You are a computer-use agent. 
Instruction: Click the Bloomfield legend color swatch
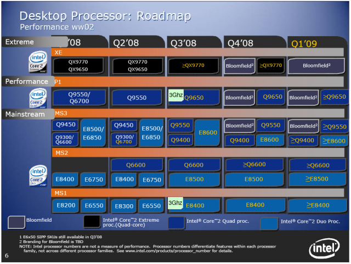[x=16, y=222]
